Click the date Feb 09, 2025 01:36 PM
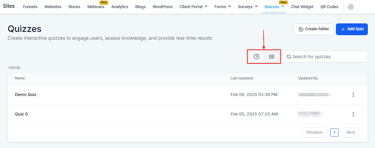Viewport: 375px width, 148px height. pos(254,95)
